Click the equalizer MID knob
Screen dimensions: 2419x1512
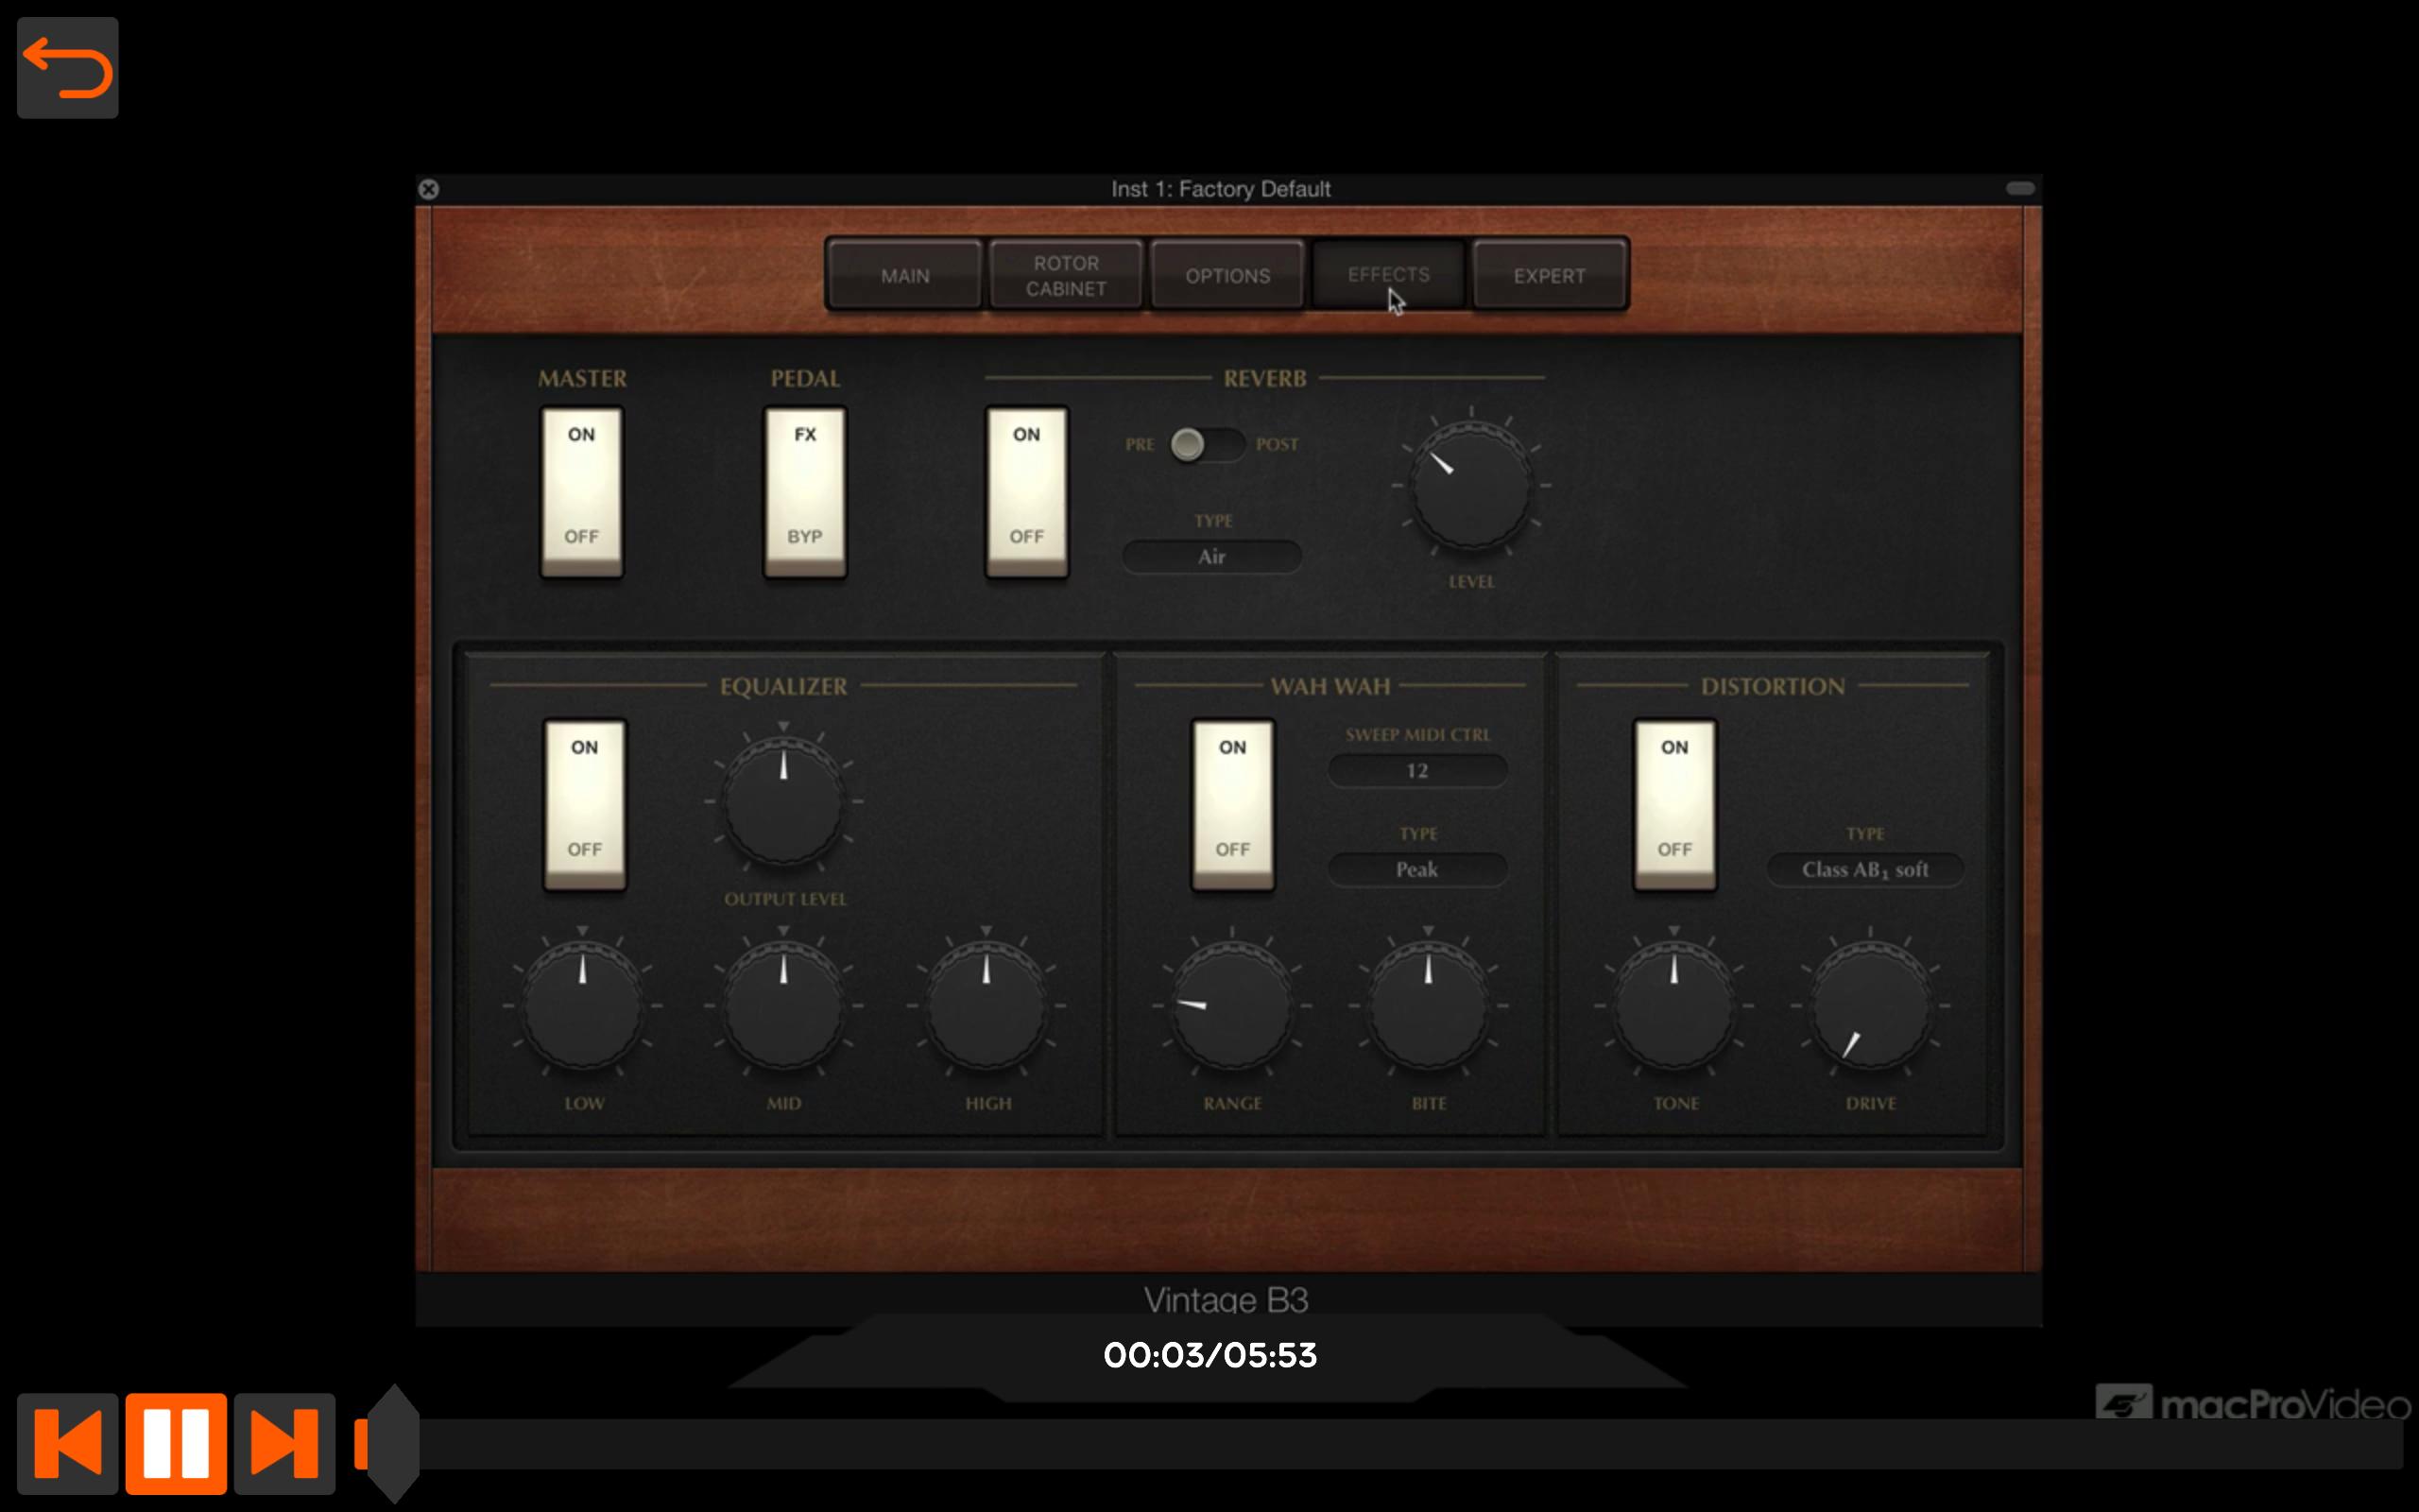(783, 1006)
